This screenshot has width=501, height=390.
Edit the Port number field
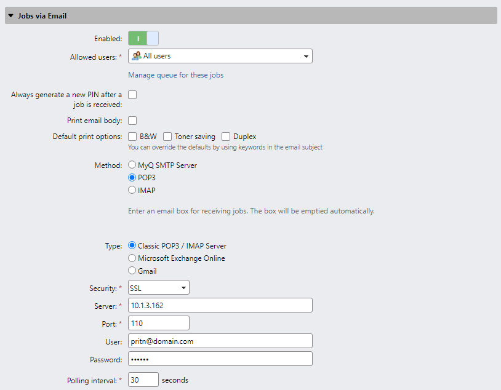(x=158, y=322)
